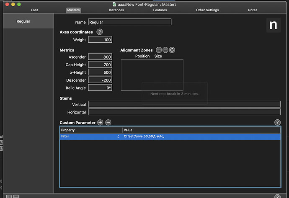
Task: Open the Features tab
Action: point(160,10)
